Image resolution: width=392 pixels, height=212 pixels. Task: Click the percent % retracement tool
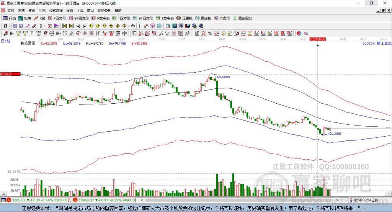(210, 33)
